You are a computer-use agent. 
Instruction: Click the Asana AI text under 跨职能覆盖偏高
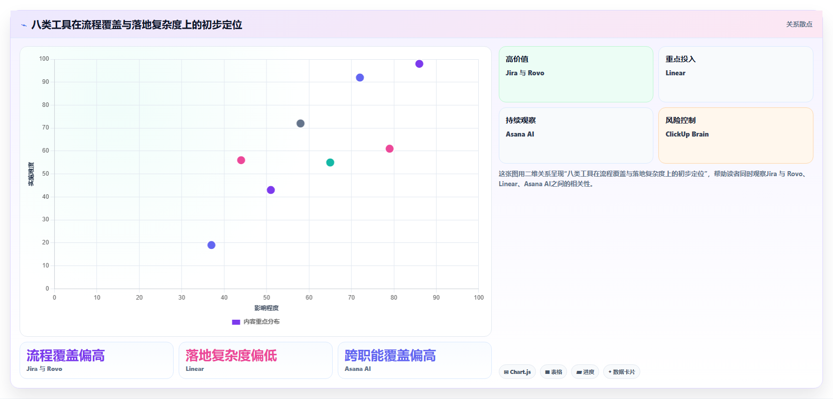point(358,369)
